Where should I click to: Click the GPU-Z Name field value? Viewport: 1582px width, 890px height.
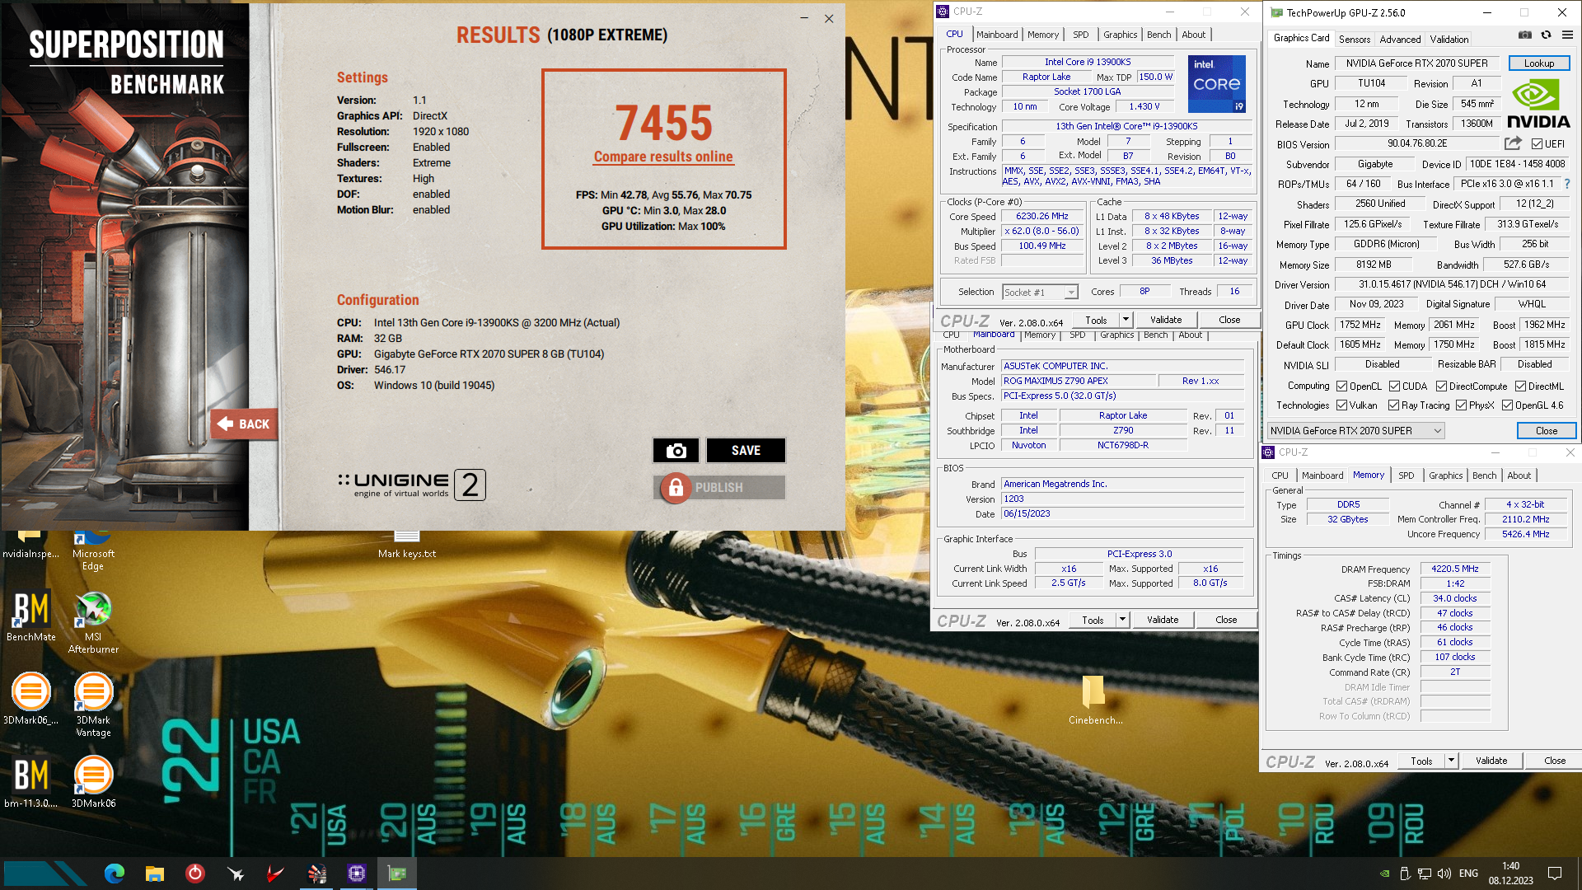click(x=1416, y=63)
